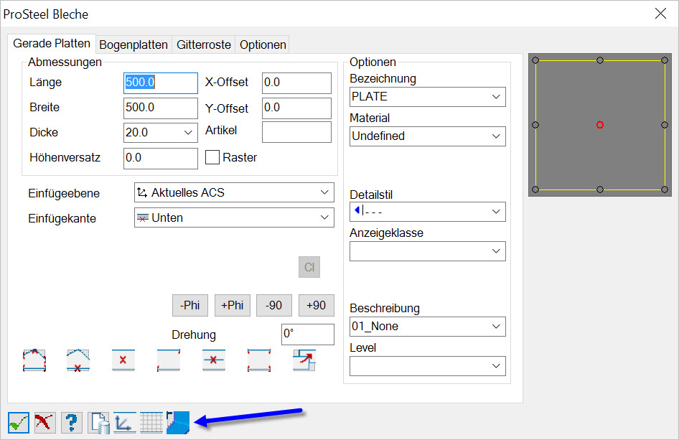This screenshot has height=440, width=679.
Task: Click the Drehung angle field
Action: click(x=308, y=334)
